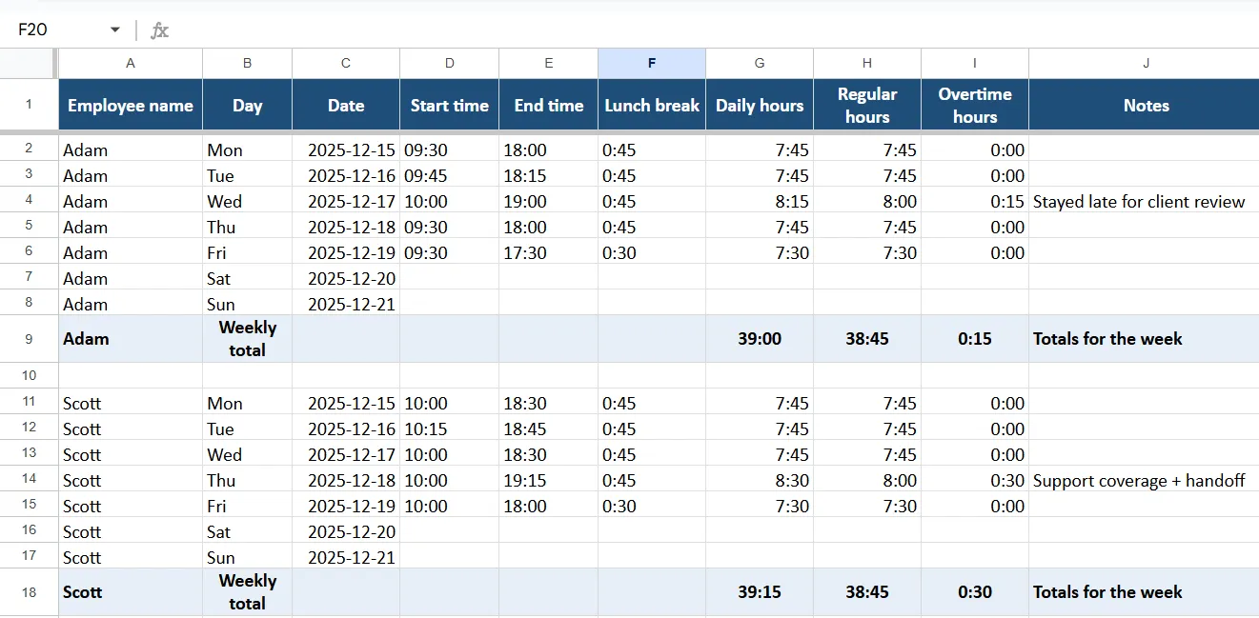Click the "Overtime hours" header cell
This screenshot has width=1259, height=618.
click(975, 105)
